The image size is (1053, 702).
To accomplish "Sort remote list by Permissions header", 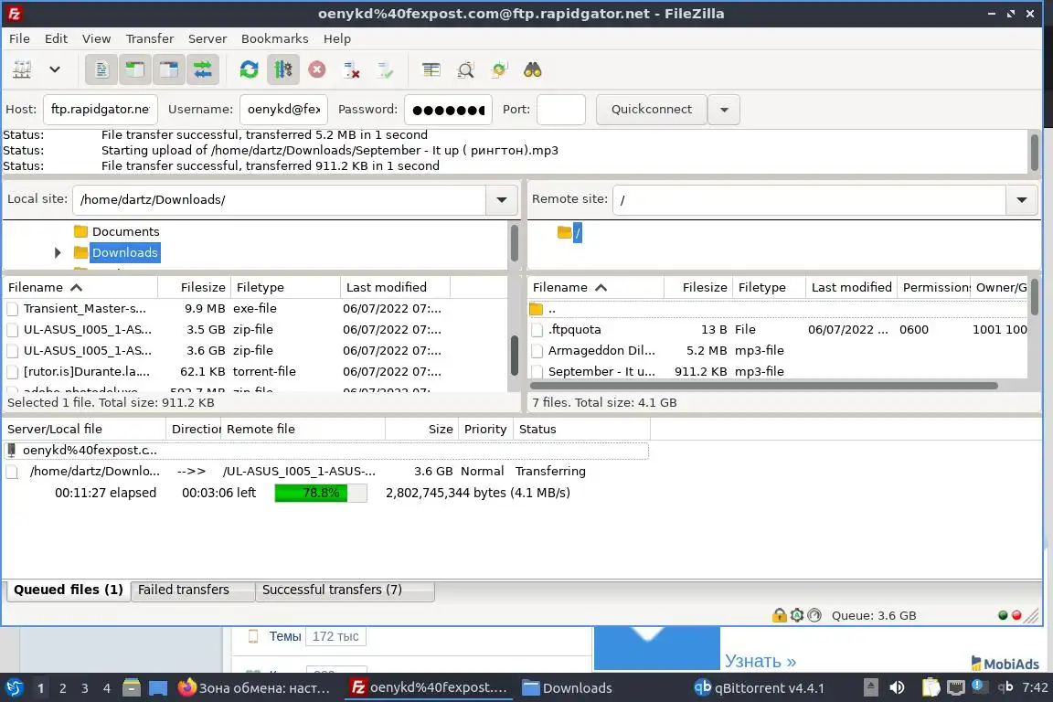I will [x=934, y=288].
